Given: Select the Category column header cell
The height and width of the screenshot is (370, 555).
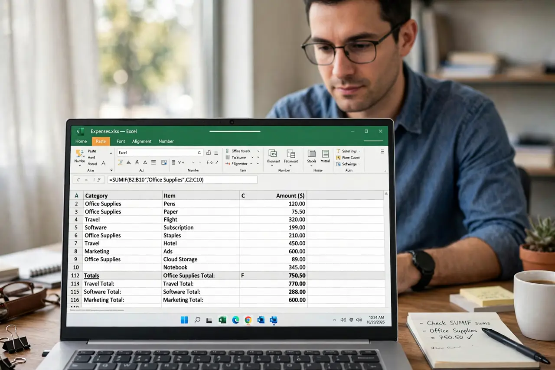Looking at the screenshot, I should click(x=122, y=196).
